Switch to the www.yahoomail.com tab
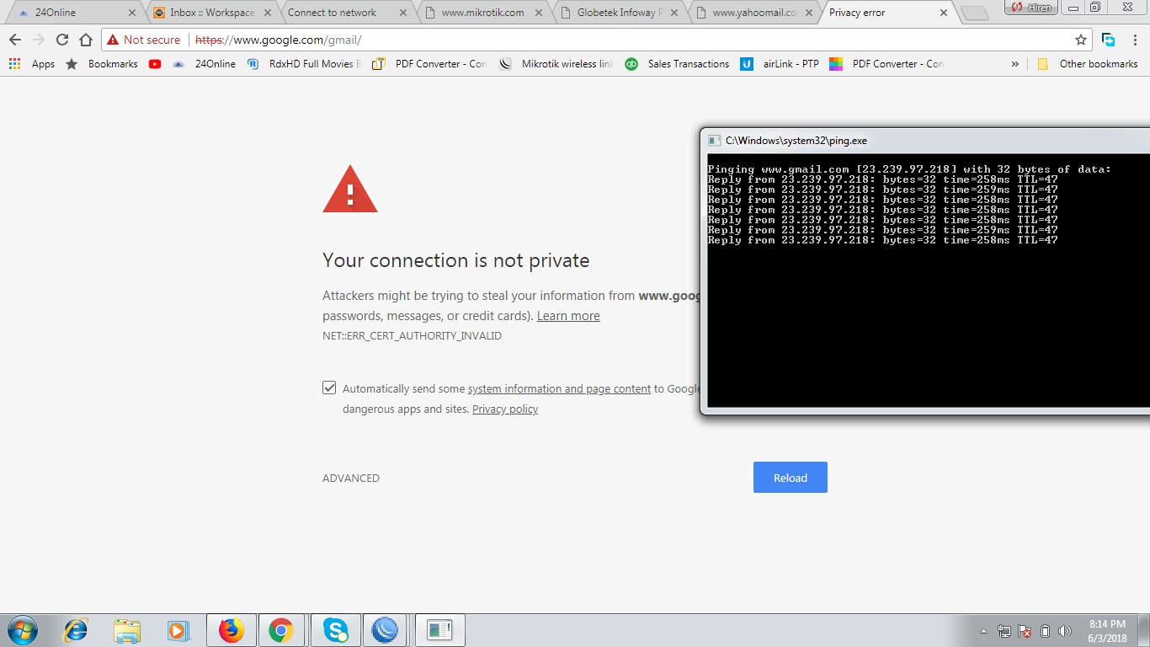 click(x=754, y=13)
